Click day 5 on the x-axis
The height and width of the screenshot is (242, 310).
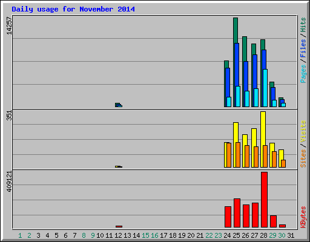click(x=56, y=235)
